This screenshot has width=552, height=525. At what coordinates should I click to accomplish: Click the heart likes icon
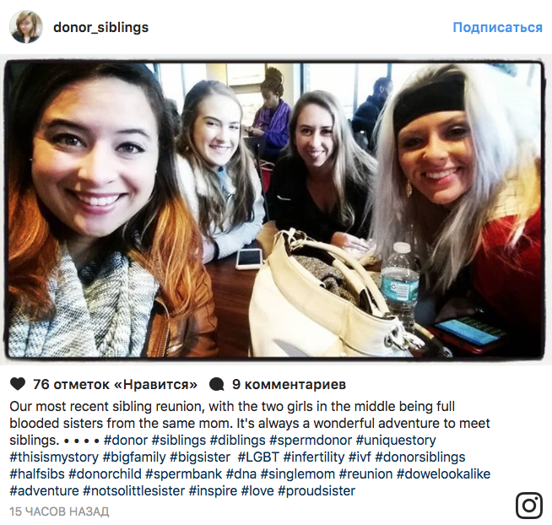pos(18,384)
